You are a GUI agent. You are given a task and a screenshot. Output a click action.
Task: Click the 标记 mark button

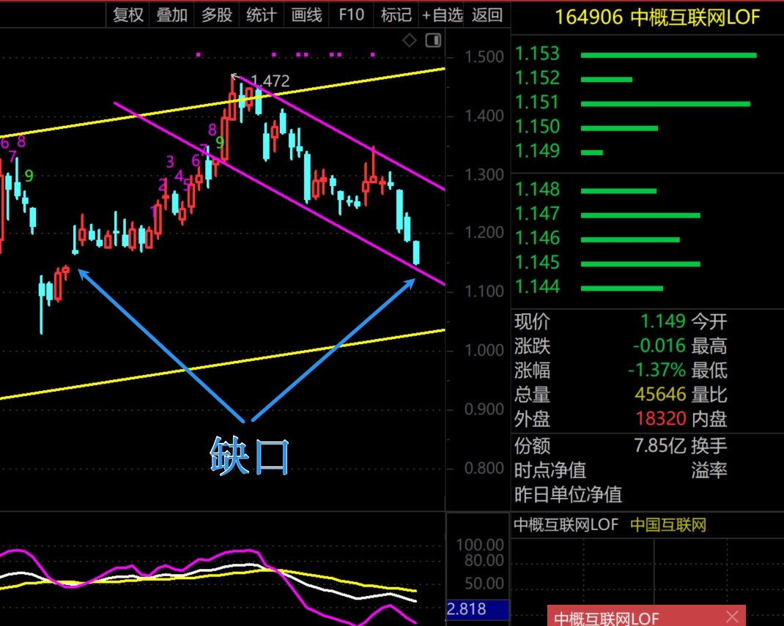point(396,15)
